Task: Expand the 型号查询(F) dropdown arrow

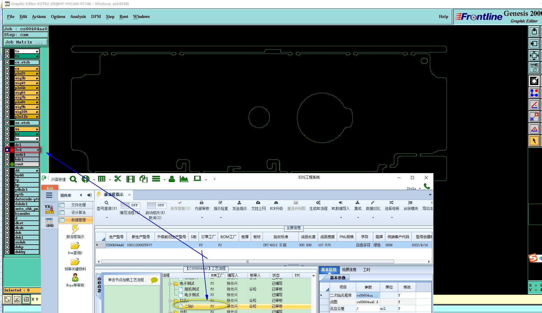Action: click(x=107, y=218)
